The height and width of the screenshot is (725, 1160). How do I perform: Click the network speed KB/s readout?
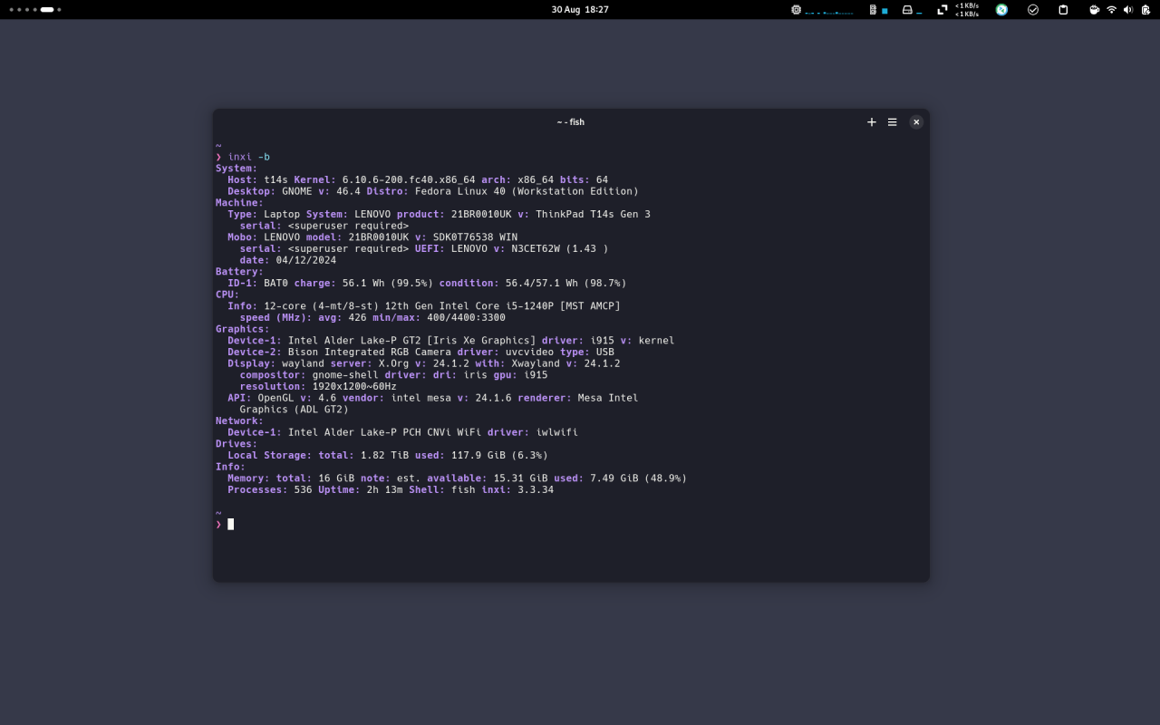point(967,9)
